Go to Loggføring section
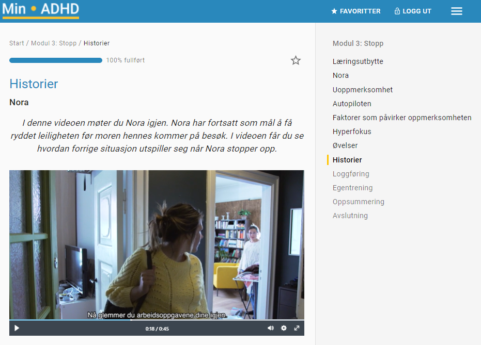The image size is (481, 345). 351,174
